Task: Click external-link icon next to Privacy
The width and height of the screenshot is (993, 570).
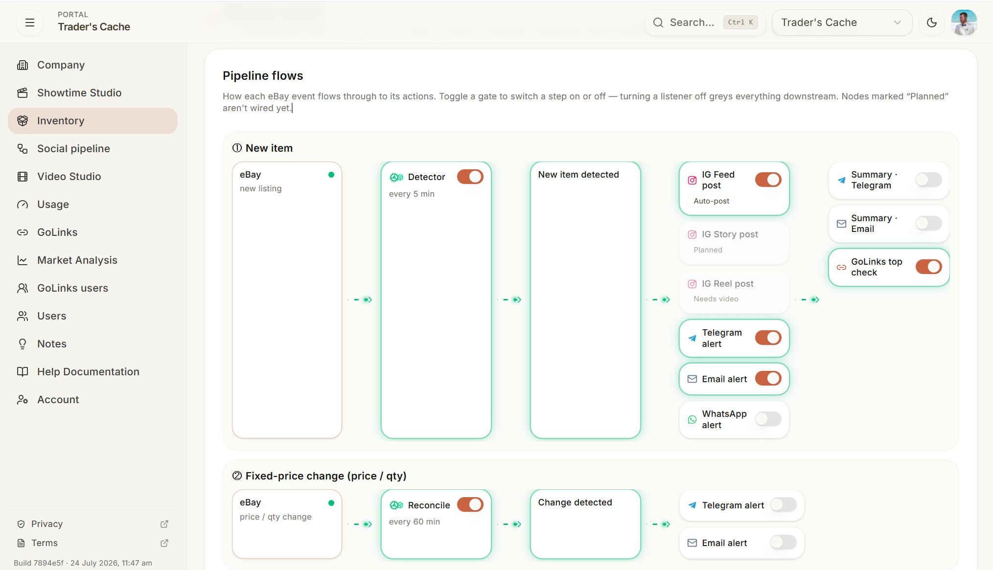Action: pyautogui.click(x=164, y=524)
